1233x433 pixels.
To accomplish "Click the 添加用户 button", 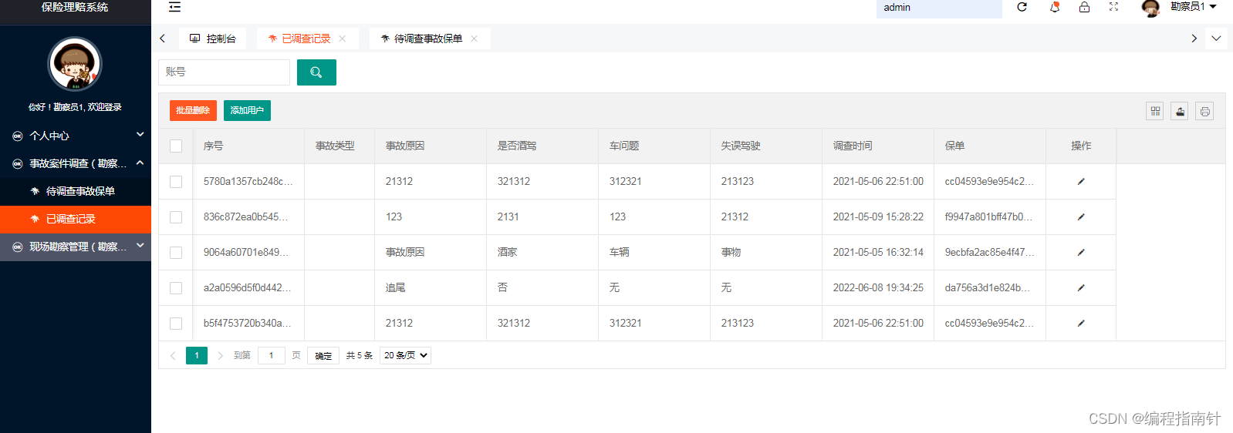I will click(247, 110).
